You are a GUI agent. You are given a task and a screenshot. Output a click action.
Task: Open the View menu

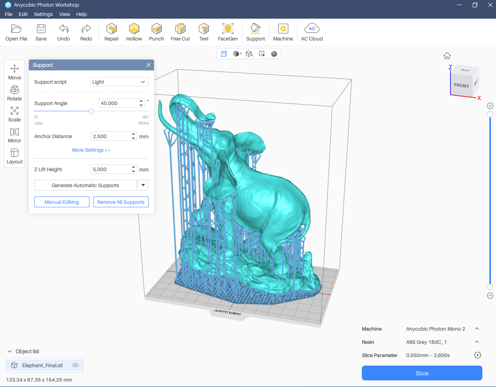pyautogui.click(x=65, y=14)
